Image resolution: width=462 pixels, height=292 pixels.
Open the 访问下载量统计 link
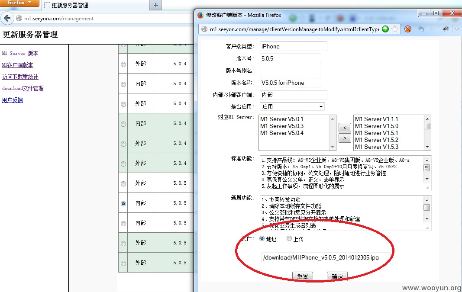[20, 77]
